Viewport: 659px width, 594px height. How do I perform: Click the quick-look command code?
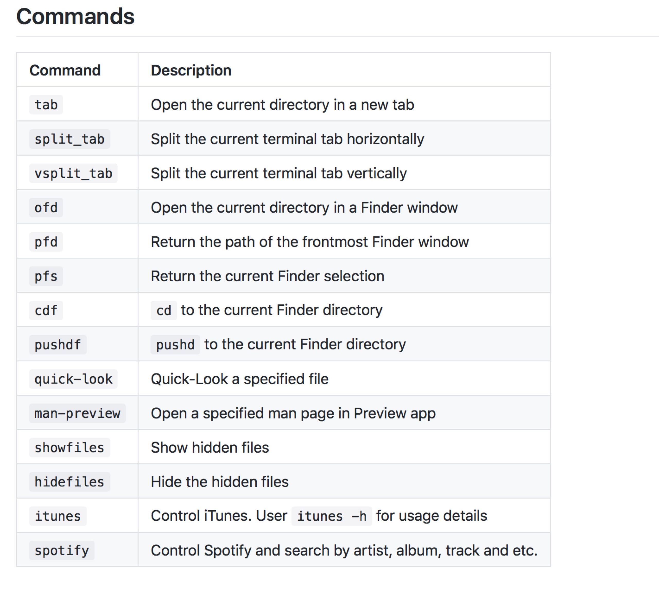(x=73, y=379)
